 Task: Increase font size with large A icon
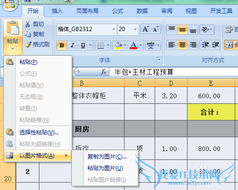pyautogui.click(x=146, y=29)
